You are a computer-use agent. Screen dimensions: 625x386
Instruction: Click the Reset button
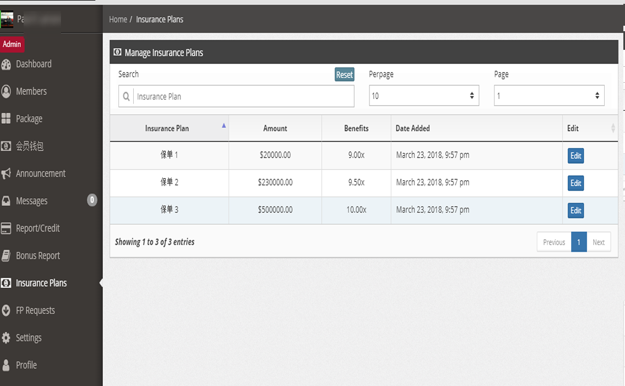344,74
